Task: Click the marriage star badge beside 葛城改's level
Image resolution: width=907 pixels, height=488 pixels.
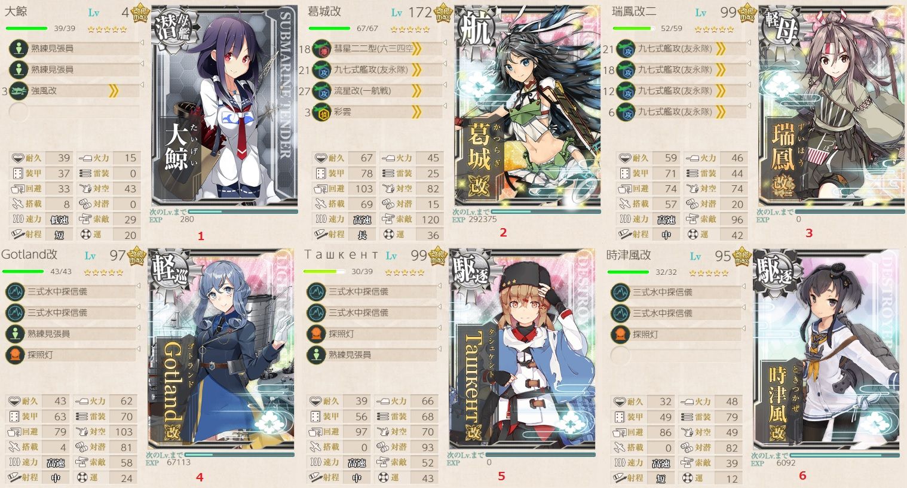Action: [442, 11]
